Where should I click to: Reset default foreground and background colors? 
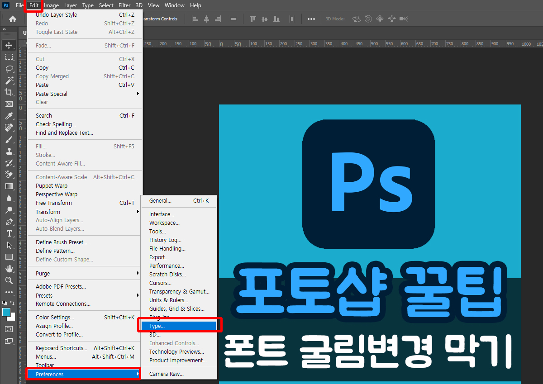coord(4,303)
